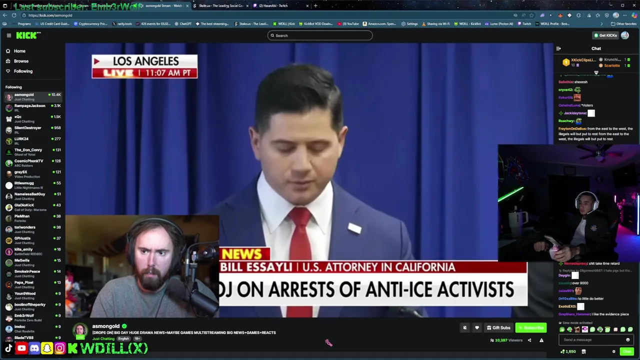Open SilentDestroyer channel in the sidebar
Image resolution: width=640 pixels, height=360 pixels.
point(32,130)
